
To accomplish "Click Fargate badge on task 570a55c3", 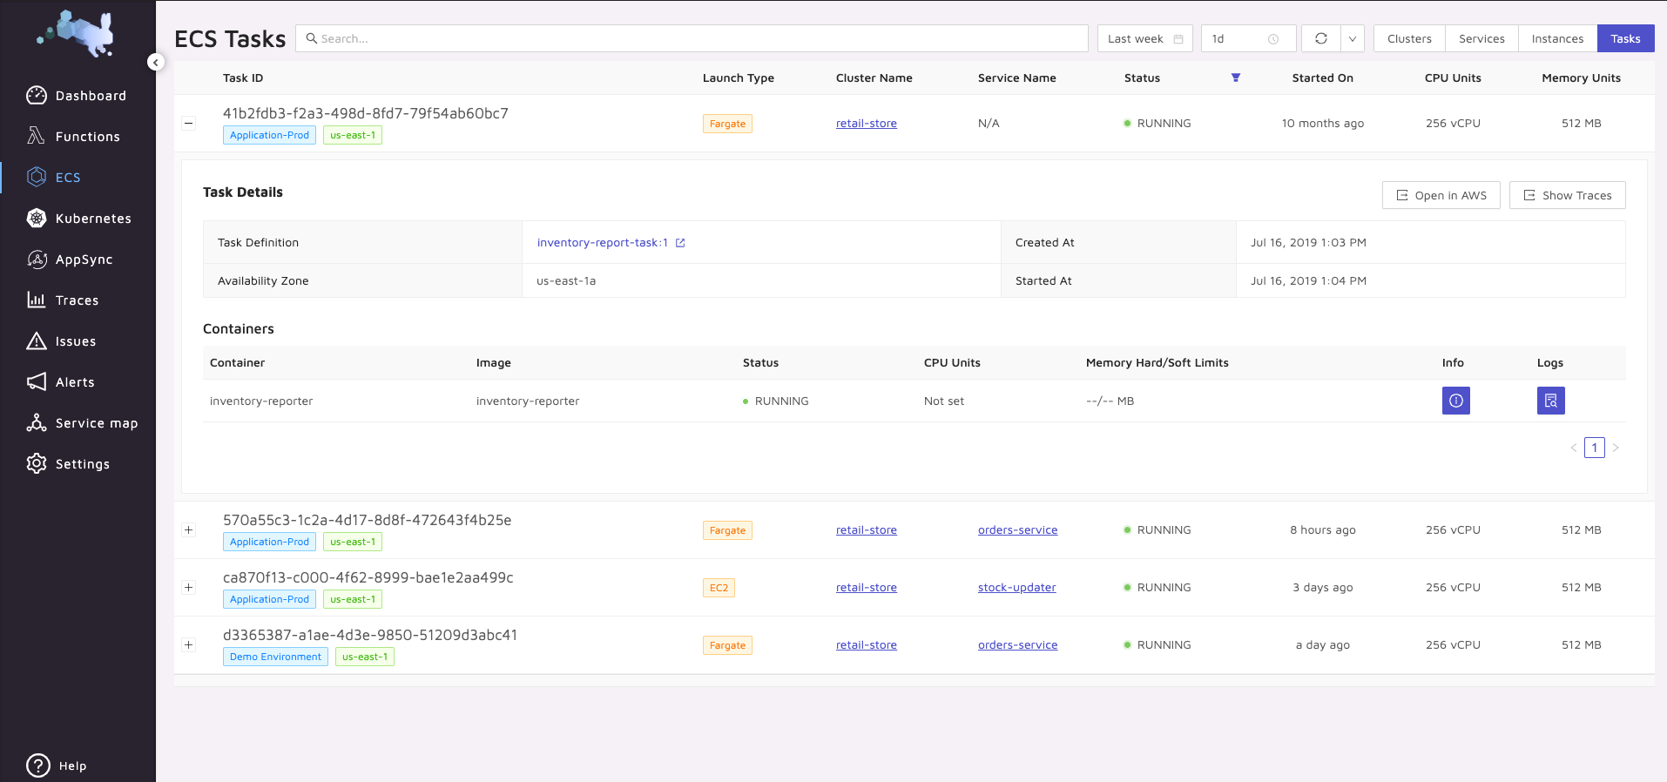I will pyautogui.click(x=727, y=530).
